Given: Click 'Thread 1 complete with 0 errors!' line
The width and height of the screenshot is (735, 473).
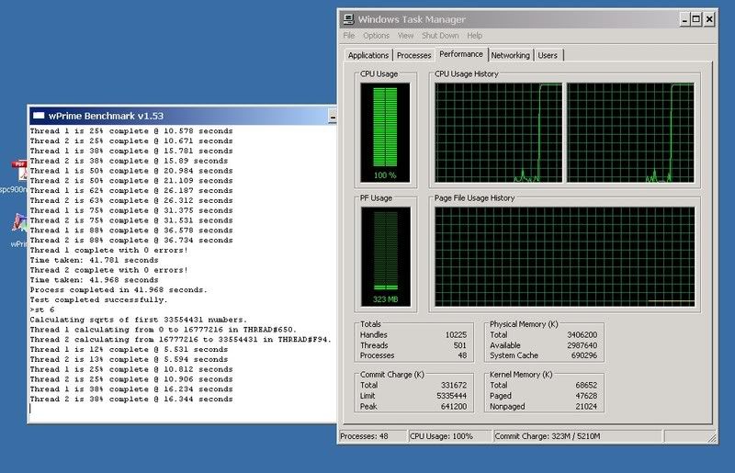Looking at the screenshot, I should tap(108, 250).
